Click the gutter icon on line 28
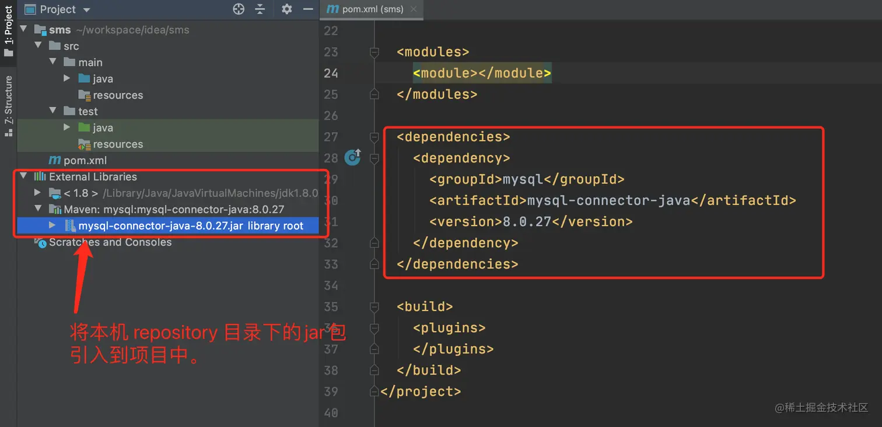Image resolution: width=882 pixels, height=427 pixels. pyautogui.click(x=353, y=157)
